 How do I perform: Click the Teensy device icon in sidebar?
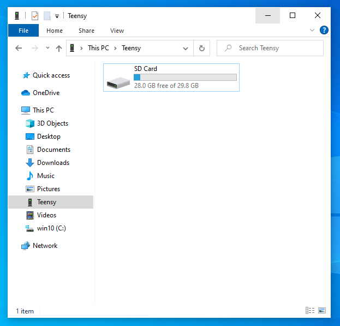coord(30,202)
